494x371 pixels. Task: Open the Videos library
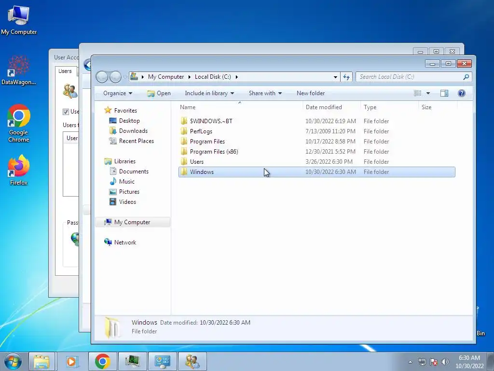point(127,202)
